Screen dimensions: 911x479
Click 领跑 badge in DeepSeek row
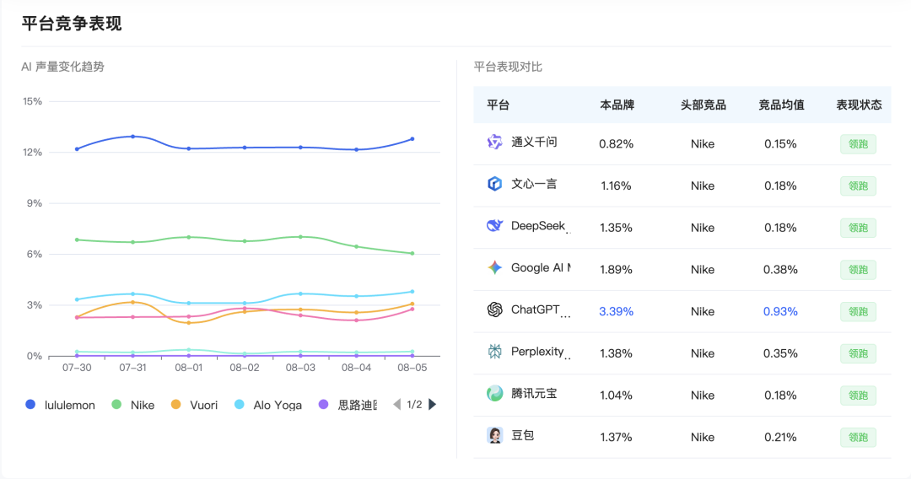pyautogui.click(x=858, y=228)
